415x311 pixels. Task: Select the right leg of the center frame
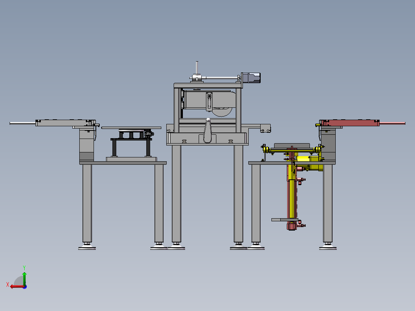click(x=238, y=194)
